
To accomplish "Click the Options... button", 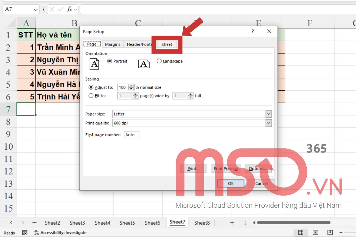I will coord(258,169).
